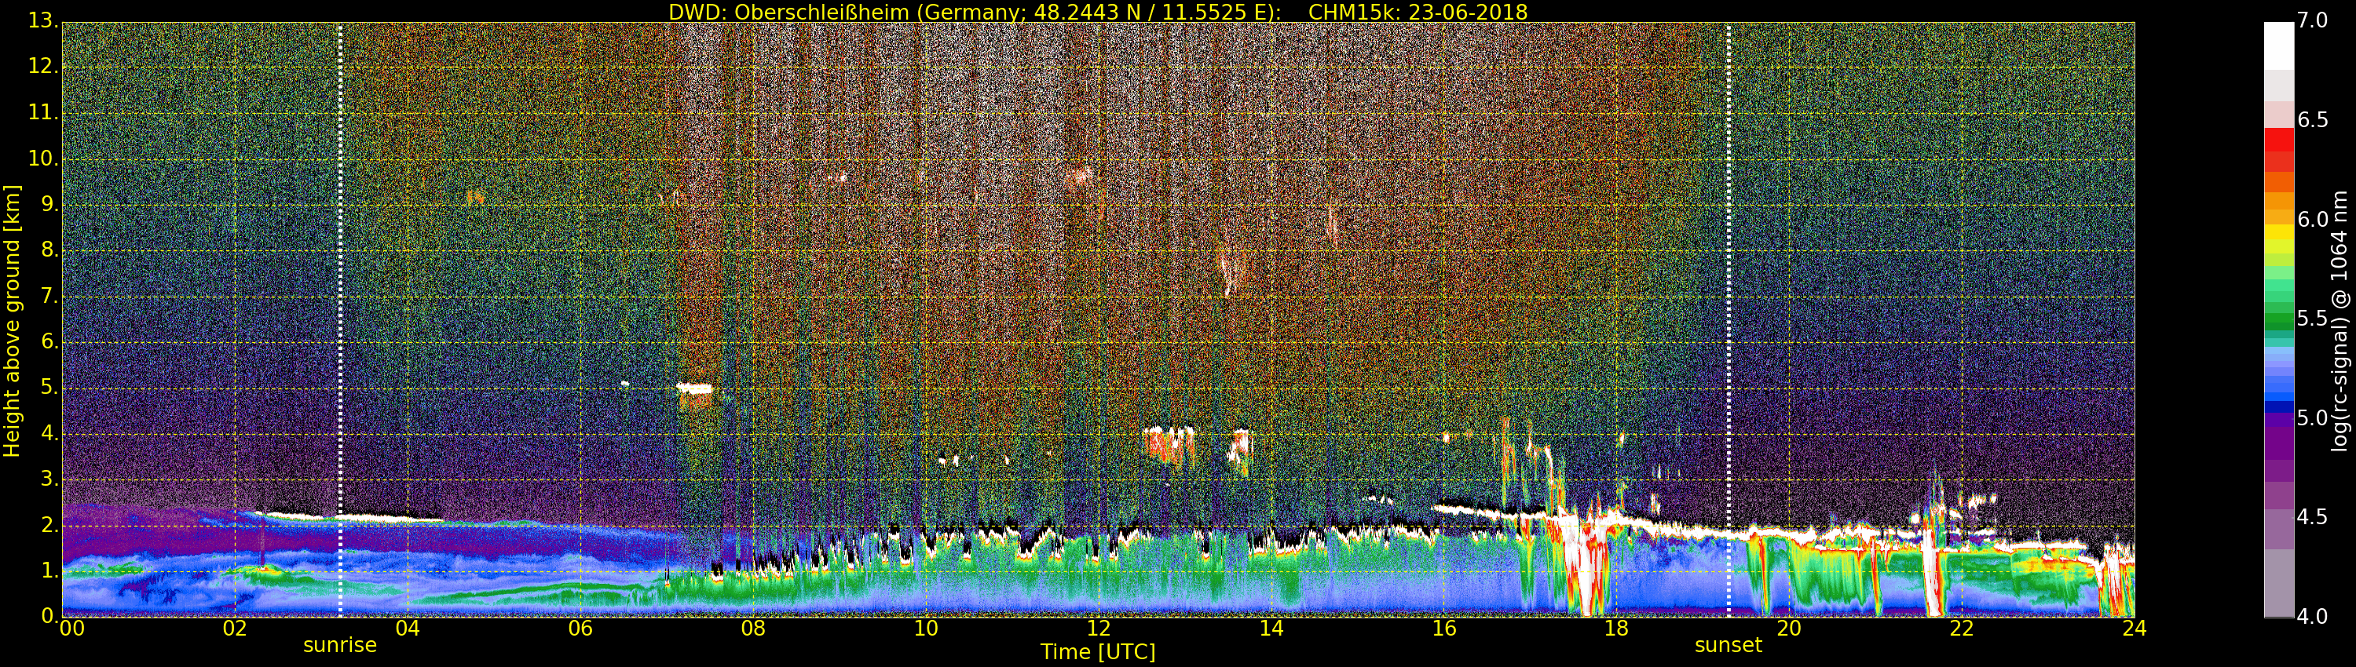
Task: Click the 'Height above ground [km]' axis label
Action: [12, 321]
